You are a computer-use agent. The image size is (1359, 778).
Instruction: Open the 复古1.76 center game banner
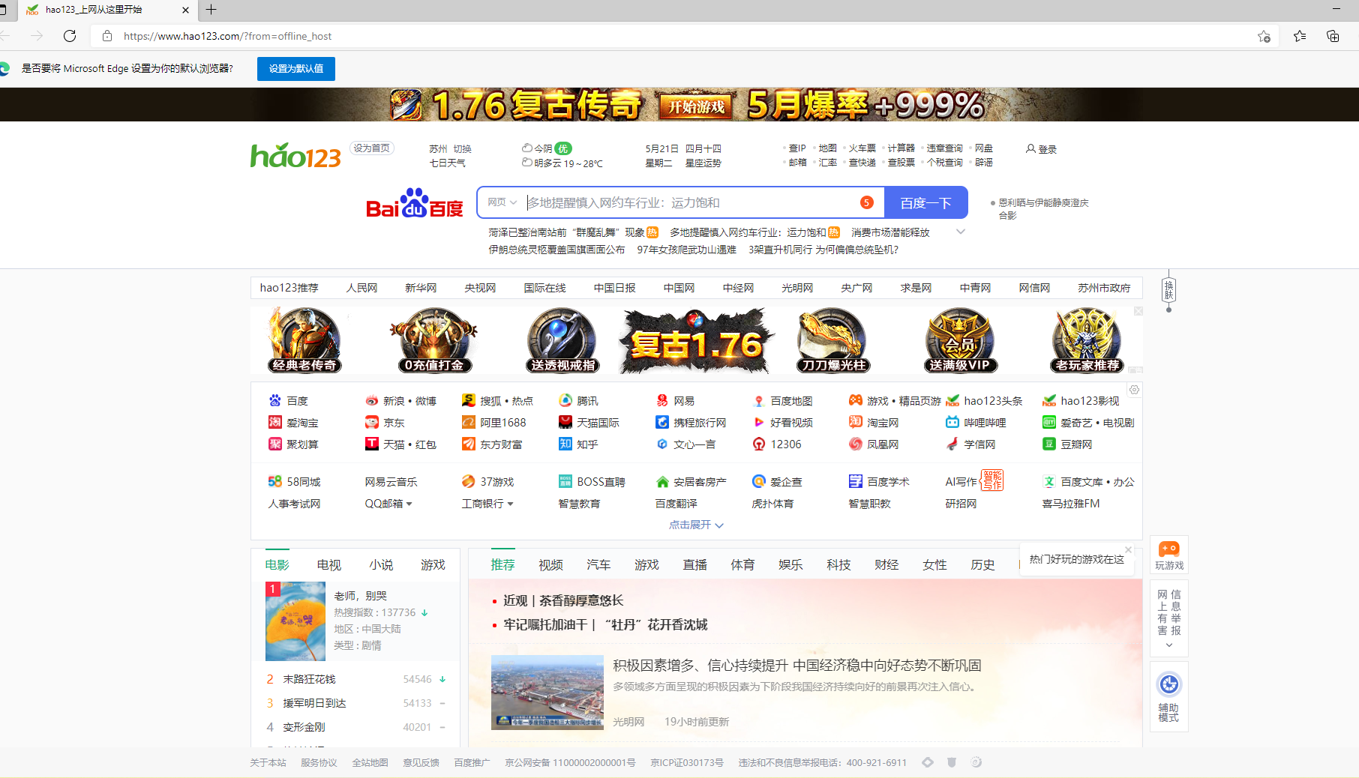(x=697, y=341)
